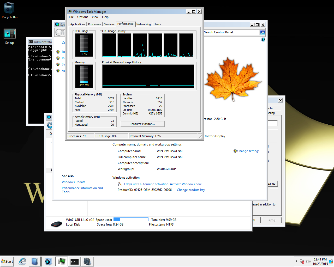Click Physical Memory: 12% in the status bar

tap(163, 136)
